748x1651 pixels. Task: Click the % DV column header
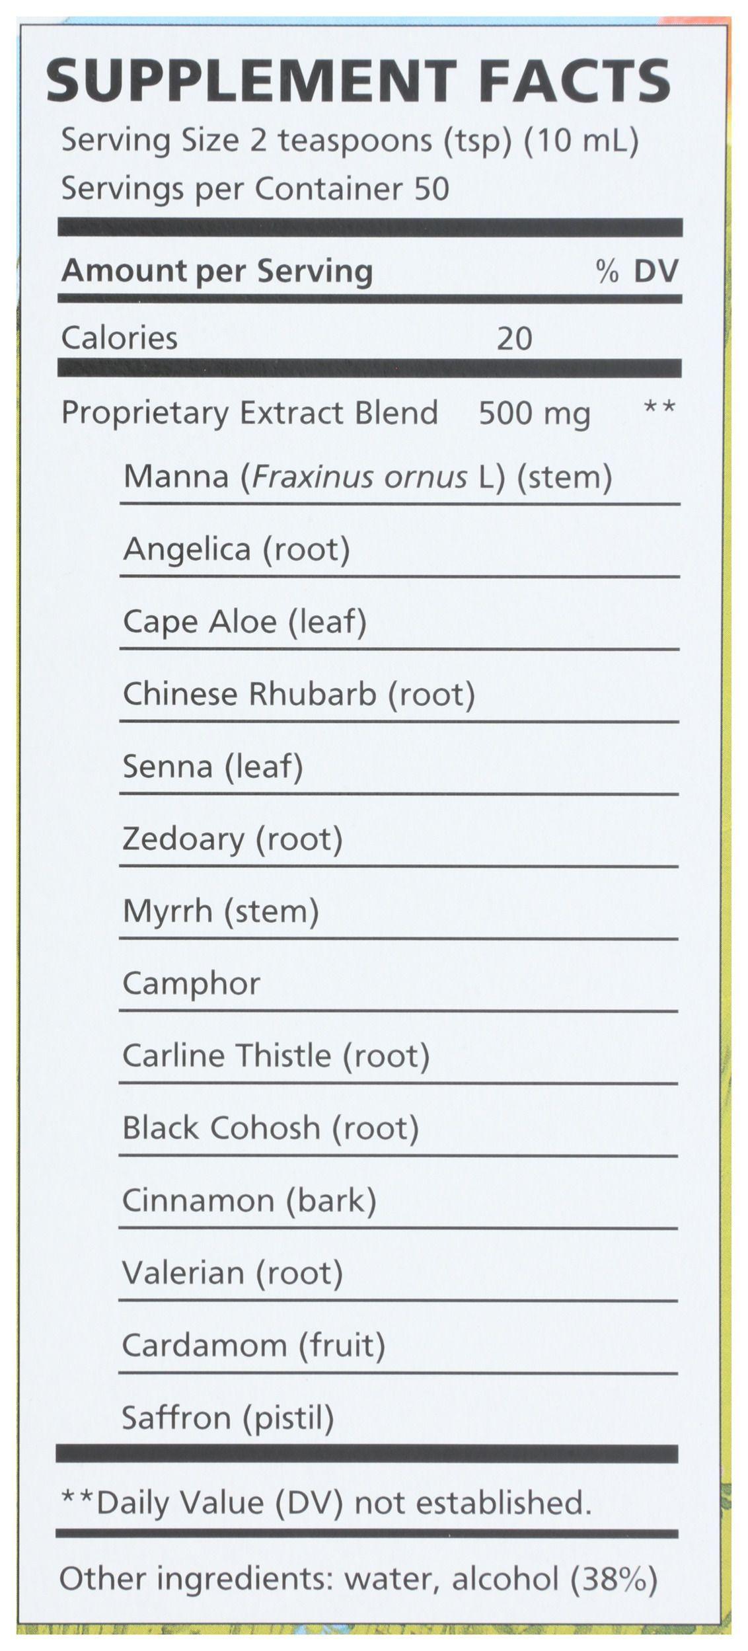pos(637,271)
